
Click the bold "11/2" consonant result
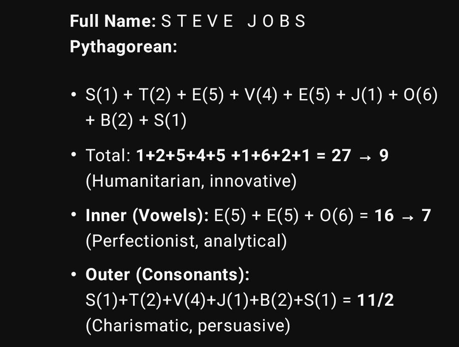(x=376, y=301)
